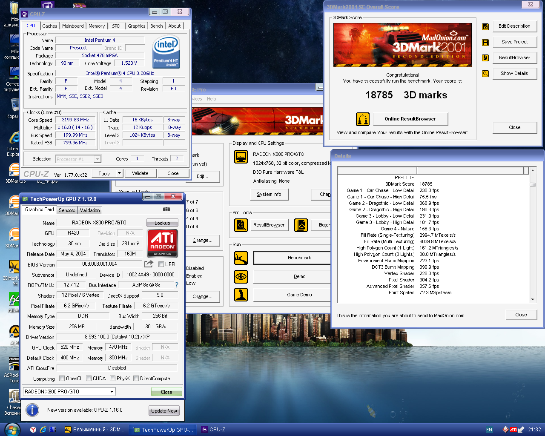The image size is (545, 436).
Task: Click the BIOS version share icon in GPU-Z
Action: coord(149,264)
